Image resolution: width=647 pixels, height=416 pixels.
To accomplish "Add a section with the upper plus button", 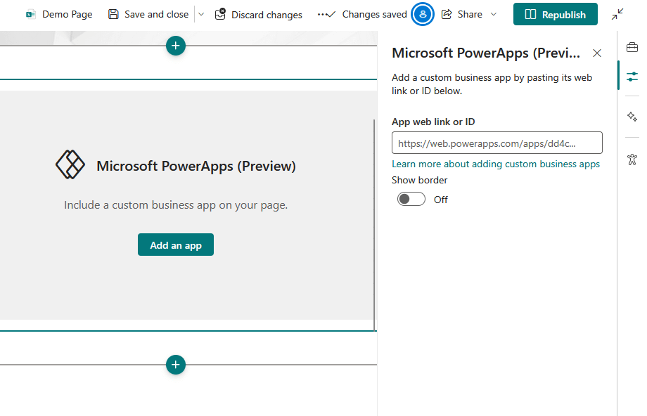I will (x=176, y=46).
